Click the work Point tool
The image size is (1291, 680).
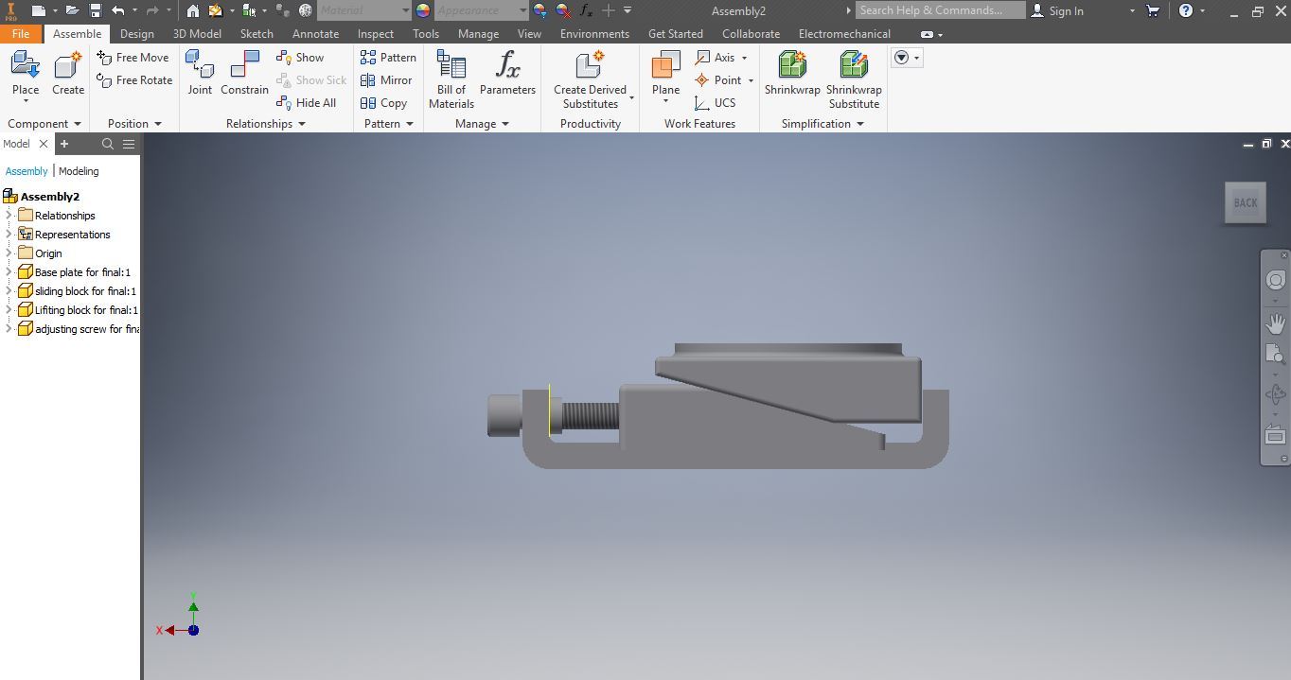[717, 80]
